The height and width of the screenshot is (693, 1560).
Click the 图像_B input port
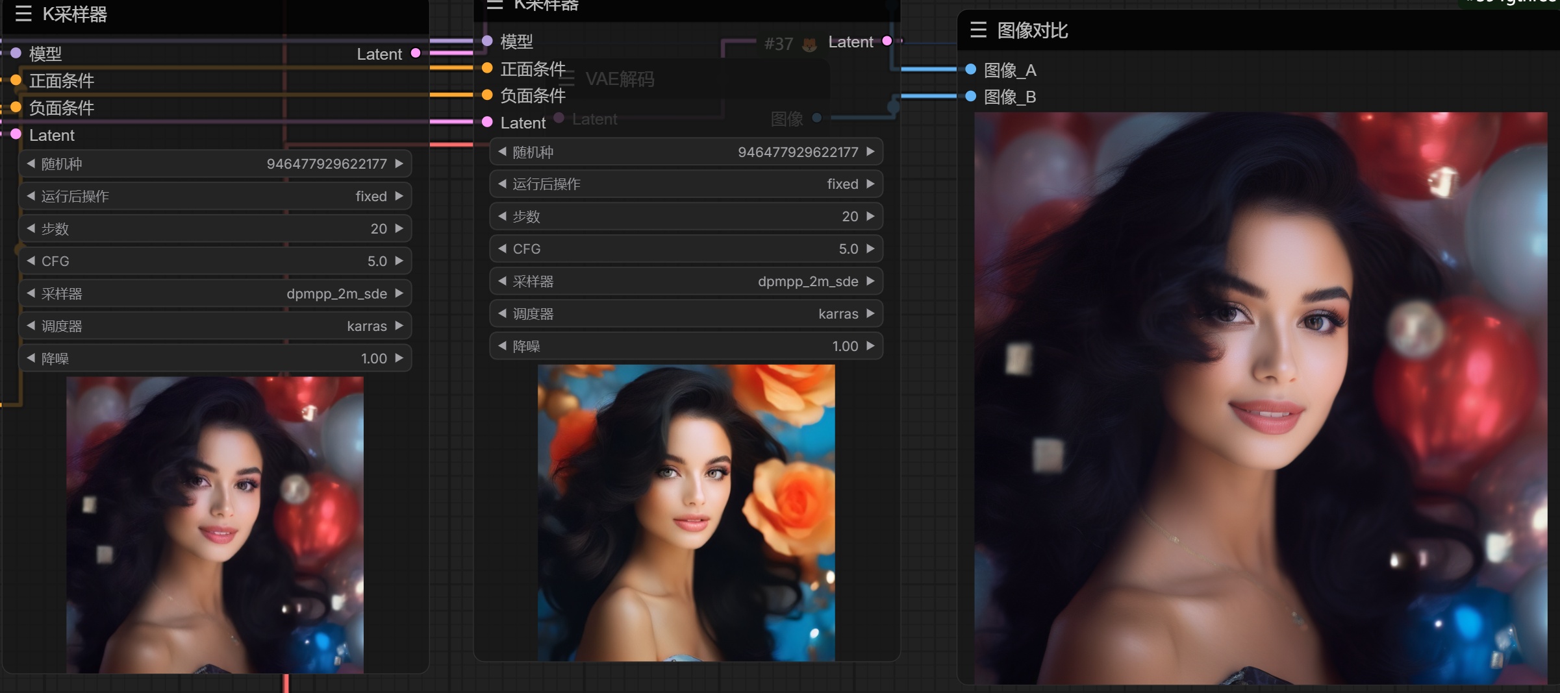pos(971,96)
